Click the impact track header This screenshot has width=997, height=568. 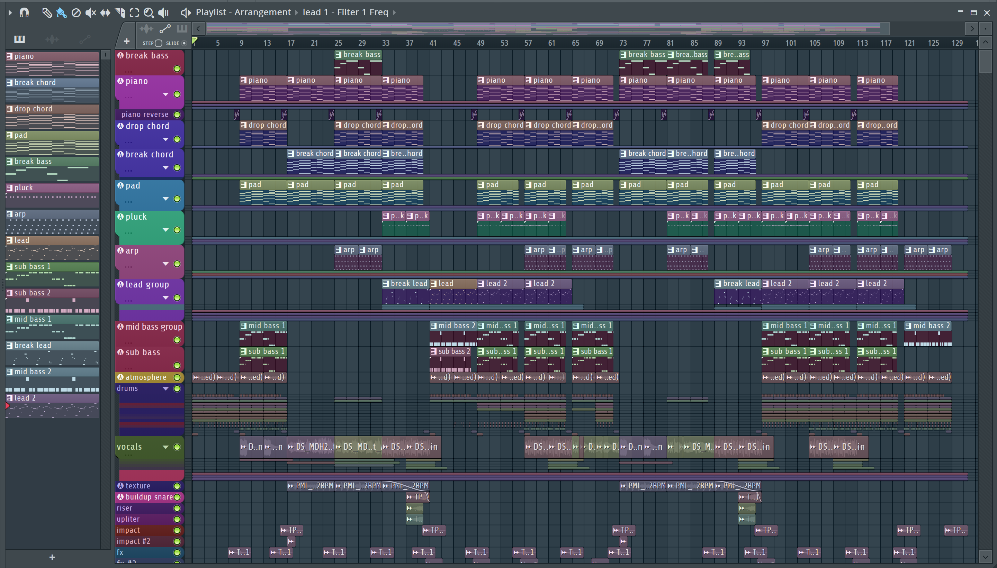150,530
